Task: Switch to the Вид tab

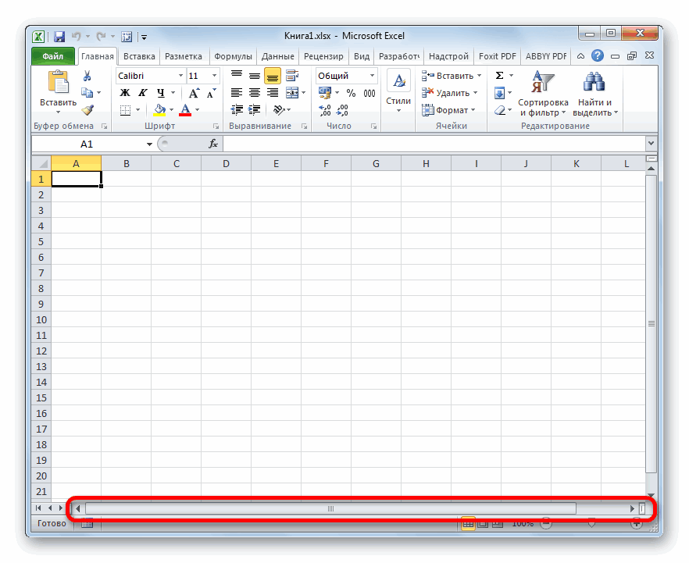Action: 362,56
